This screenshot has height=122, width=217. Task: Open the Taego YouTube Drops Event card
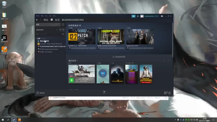point(111,37)
